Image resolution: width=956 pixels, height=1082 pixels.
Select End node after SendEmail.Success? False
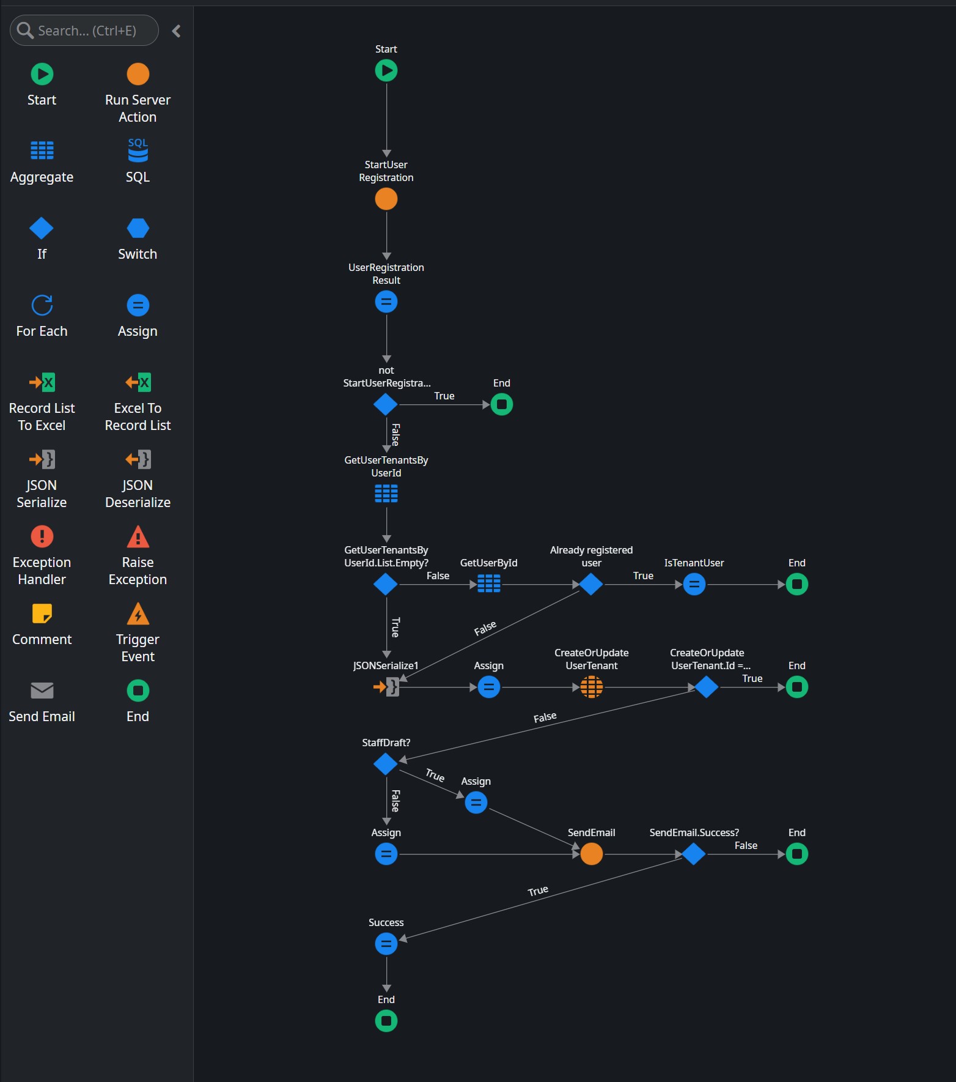click(797, 854)
